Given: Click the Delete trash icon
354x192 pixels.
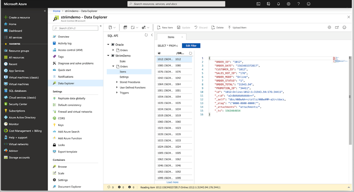Looking at the screenshot, I should pyautogui.click(x=213, y=28).
